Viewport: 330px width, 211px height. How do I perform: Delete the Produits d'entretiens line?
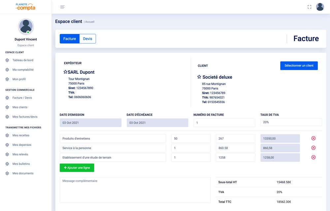(x=313, y=138)
